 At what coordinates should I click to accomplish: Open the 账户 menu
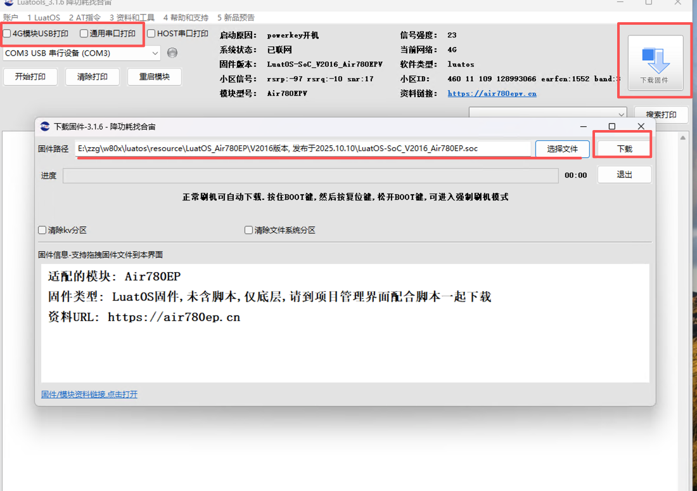[11, 18]
